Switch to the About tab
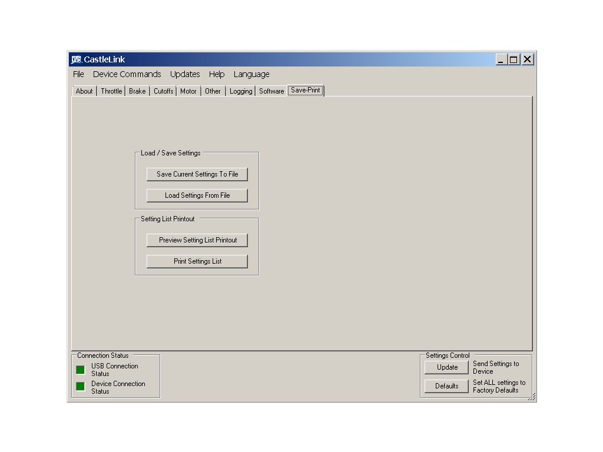Viewport: 603px width, 452px height. 84,91
